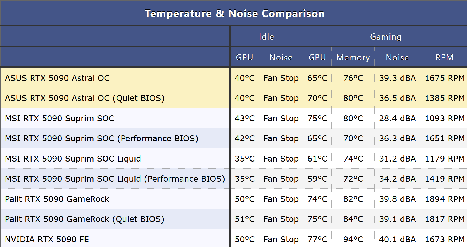Click the Temperature & Noise Comparison title
Screen dimensions: 467x247
(234, 13)
